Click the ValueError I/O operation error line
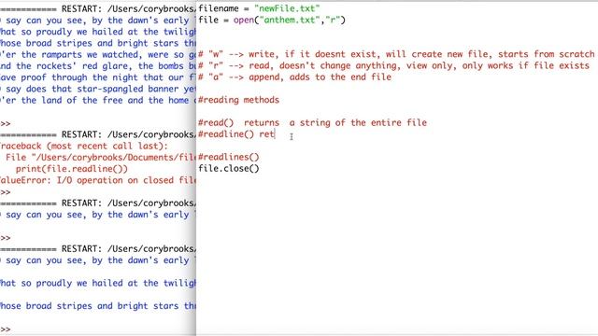Screen dimensions: 598x336 [98, 180]
